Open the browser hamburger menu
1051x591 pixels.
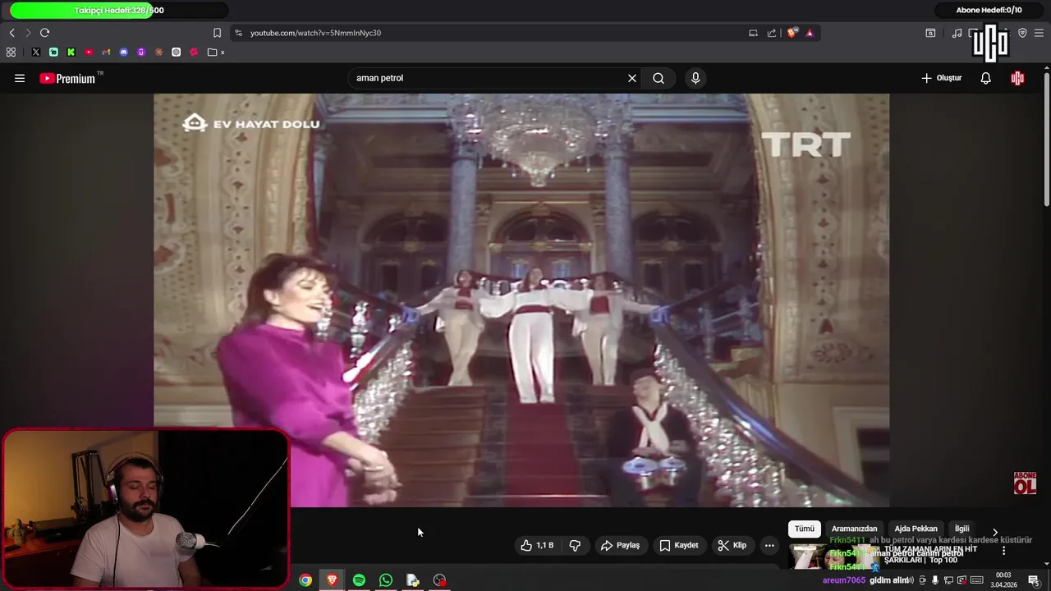click(x=1039, y=33)
